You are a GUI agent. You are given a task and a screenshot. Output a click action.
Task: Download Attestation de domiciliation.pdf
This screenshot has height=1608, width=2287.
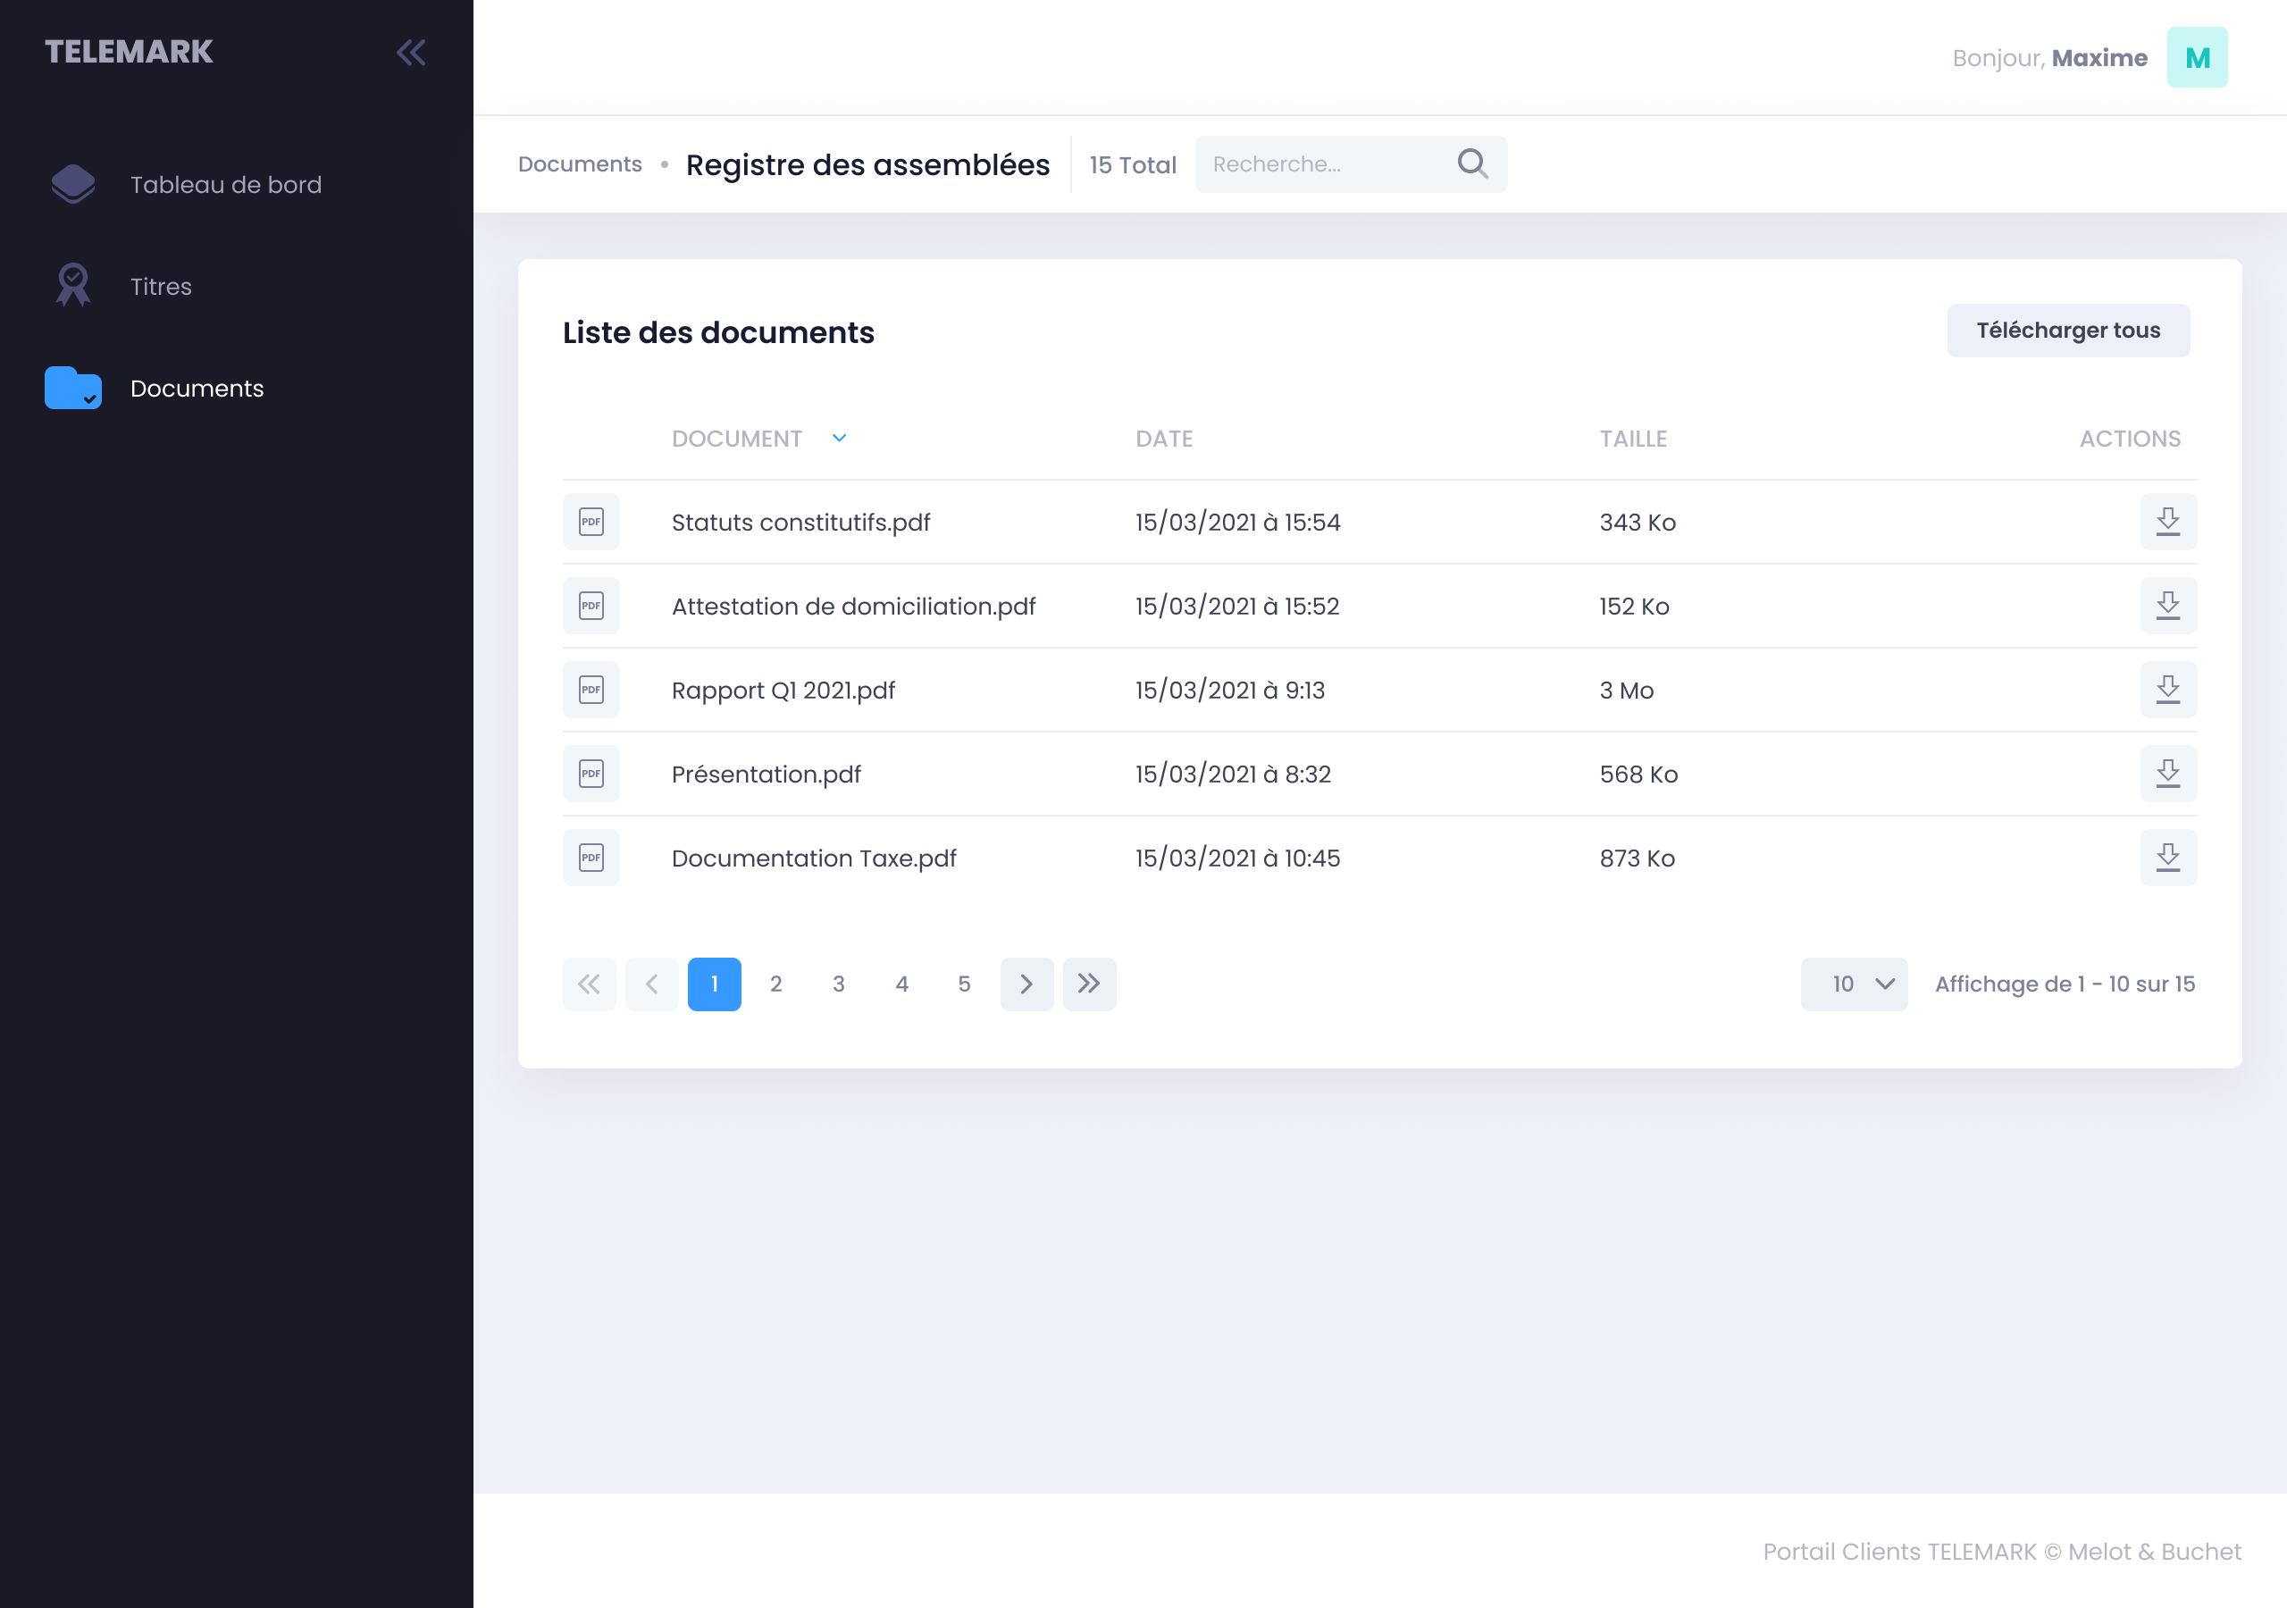tap(2167, 606)
